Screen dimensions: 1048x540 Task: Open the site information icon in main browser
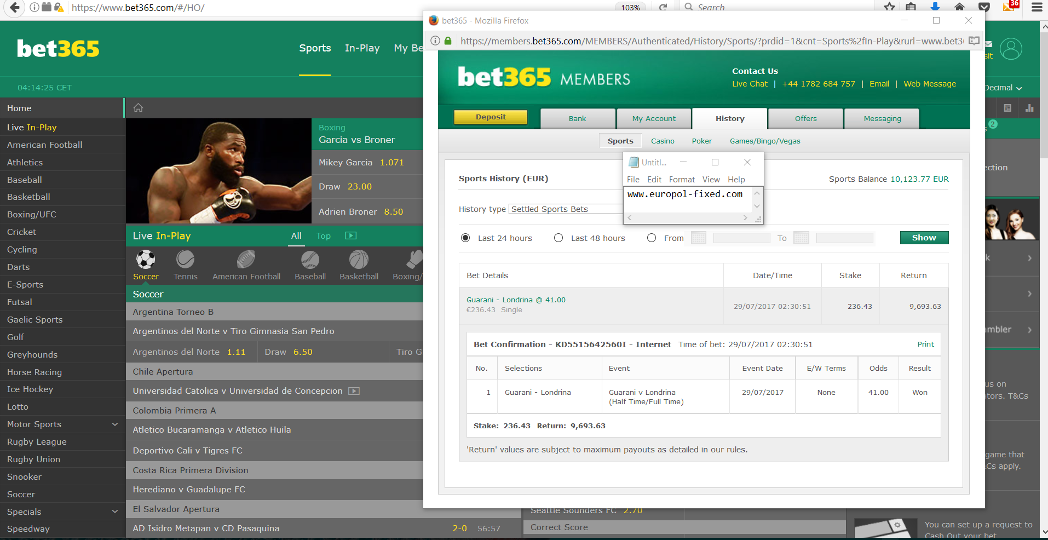(34, 7)
